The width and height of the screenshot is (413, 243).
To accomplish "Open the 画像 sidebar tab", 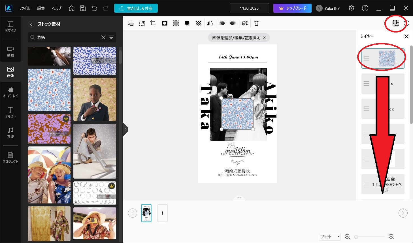I will (10, 72).
